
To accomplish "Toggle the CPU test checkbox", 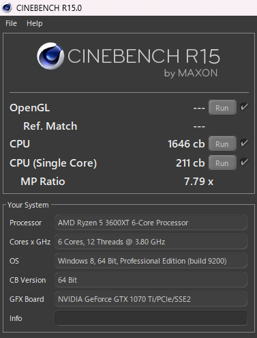I will tap(244, 143).
